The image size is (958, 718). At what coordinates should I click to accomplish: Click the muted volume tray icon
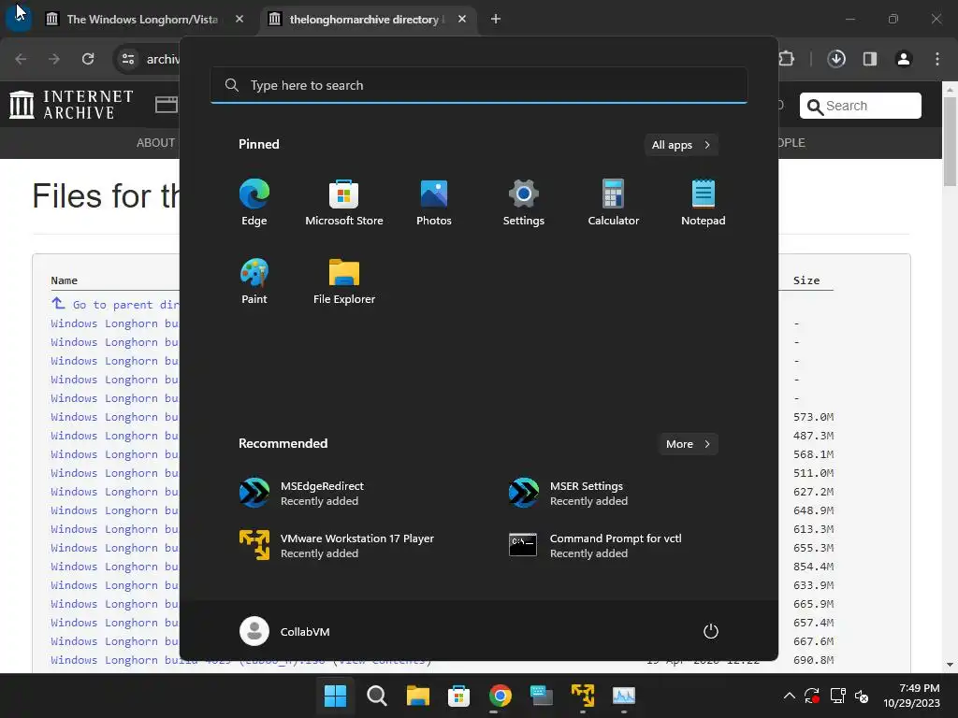[862, 696]
